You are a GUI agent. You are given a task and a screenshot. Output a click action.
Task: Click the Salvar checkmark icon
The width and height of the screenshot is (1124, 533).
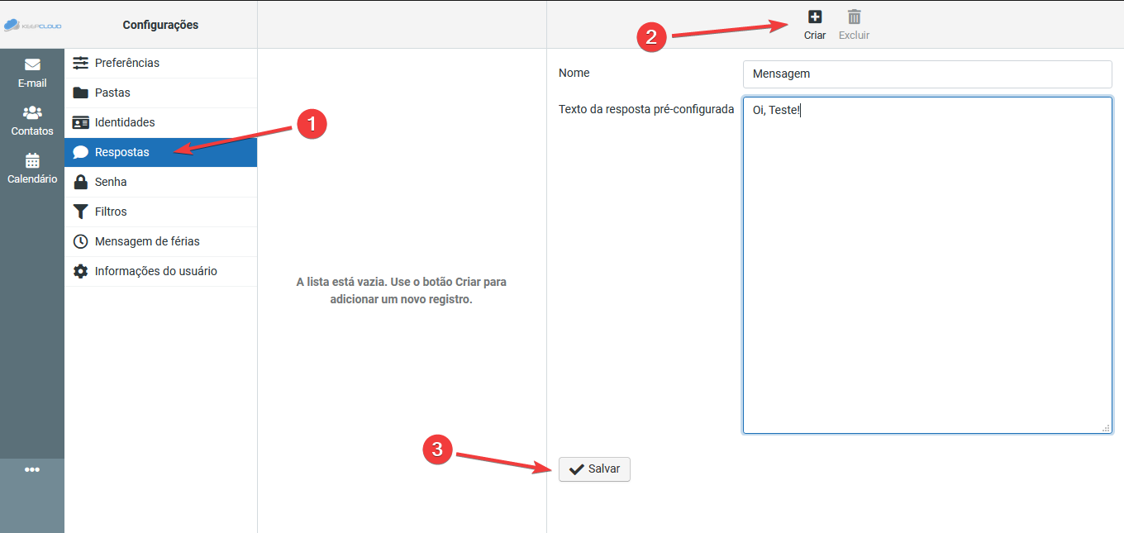[x=577, y=469]
